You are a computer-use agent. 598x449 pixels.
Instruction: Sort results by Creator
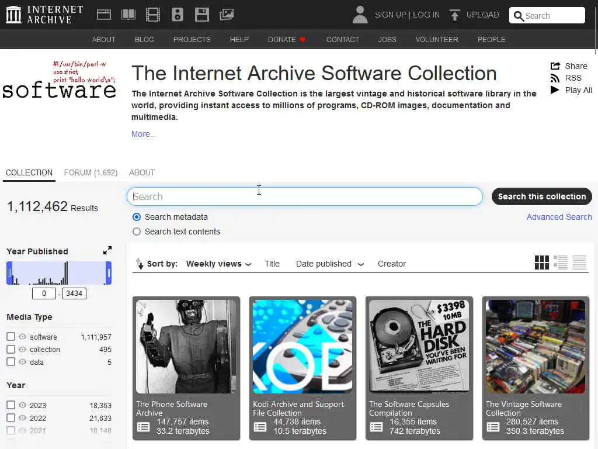click(392, 264)
